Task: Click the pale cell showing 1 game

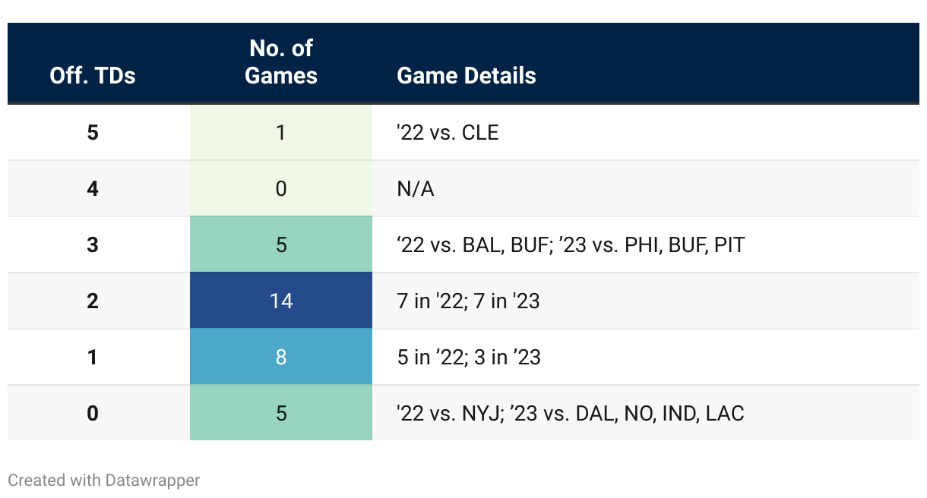Action: (x=281, y=132)
